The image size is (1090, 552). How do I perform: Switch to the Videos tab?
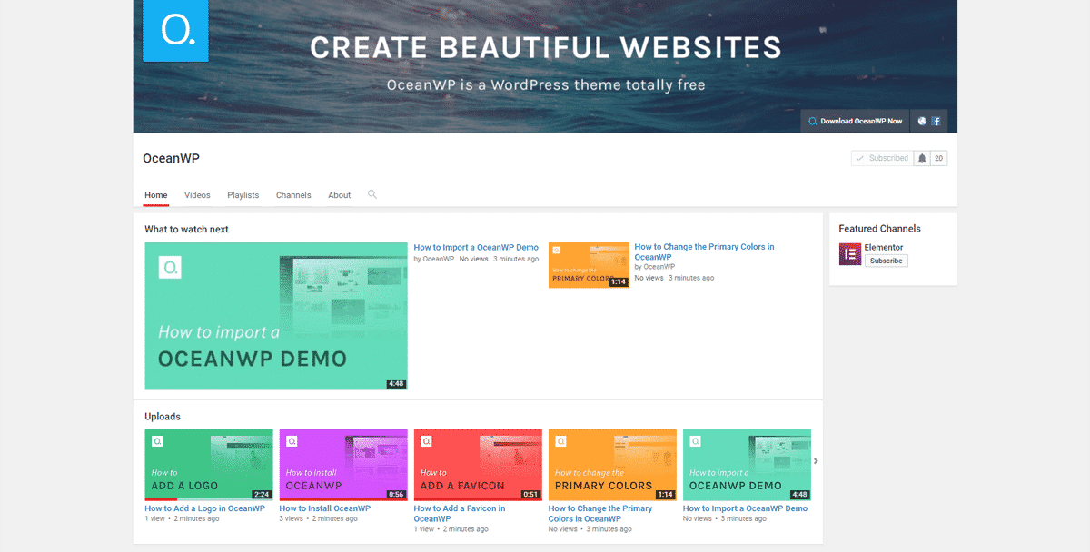(197, 195)
